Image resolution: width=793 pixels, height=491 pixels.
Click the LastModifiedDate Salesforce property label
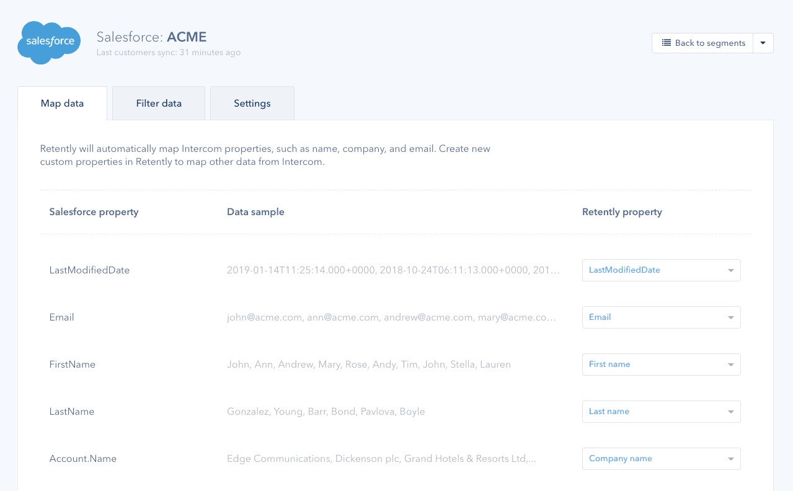[89, 270]
